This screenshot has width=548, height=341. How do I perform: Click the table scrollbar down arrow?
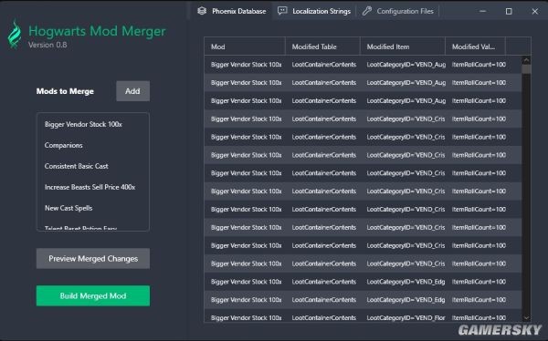tap(526, 317)
